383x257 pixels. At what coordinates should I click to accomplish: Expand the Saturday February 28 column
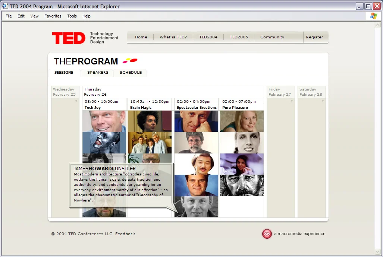(x=323, y=101)
